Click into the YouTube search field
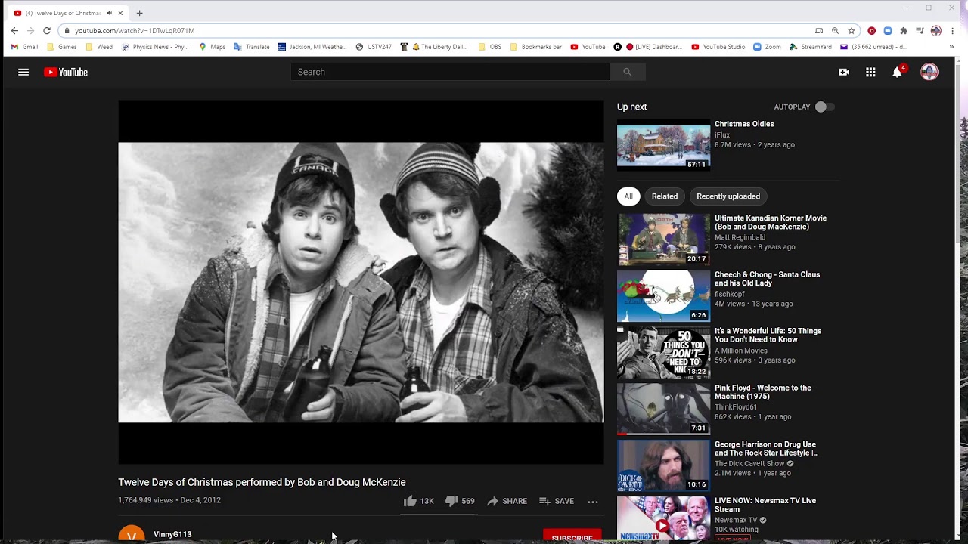968x544 pixels. pos(450,72)
